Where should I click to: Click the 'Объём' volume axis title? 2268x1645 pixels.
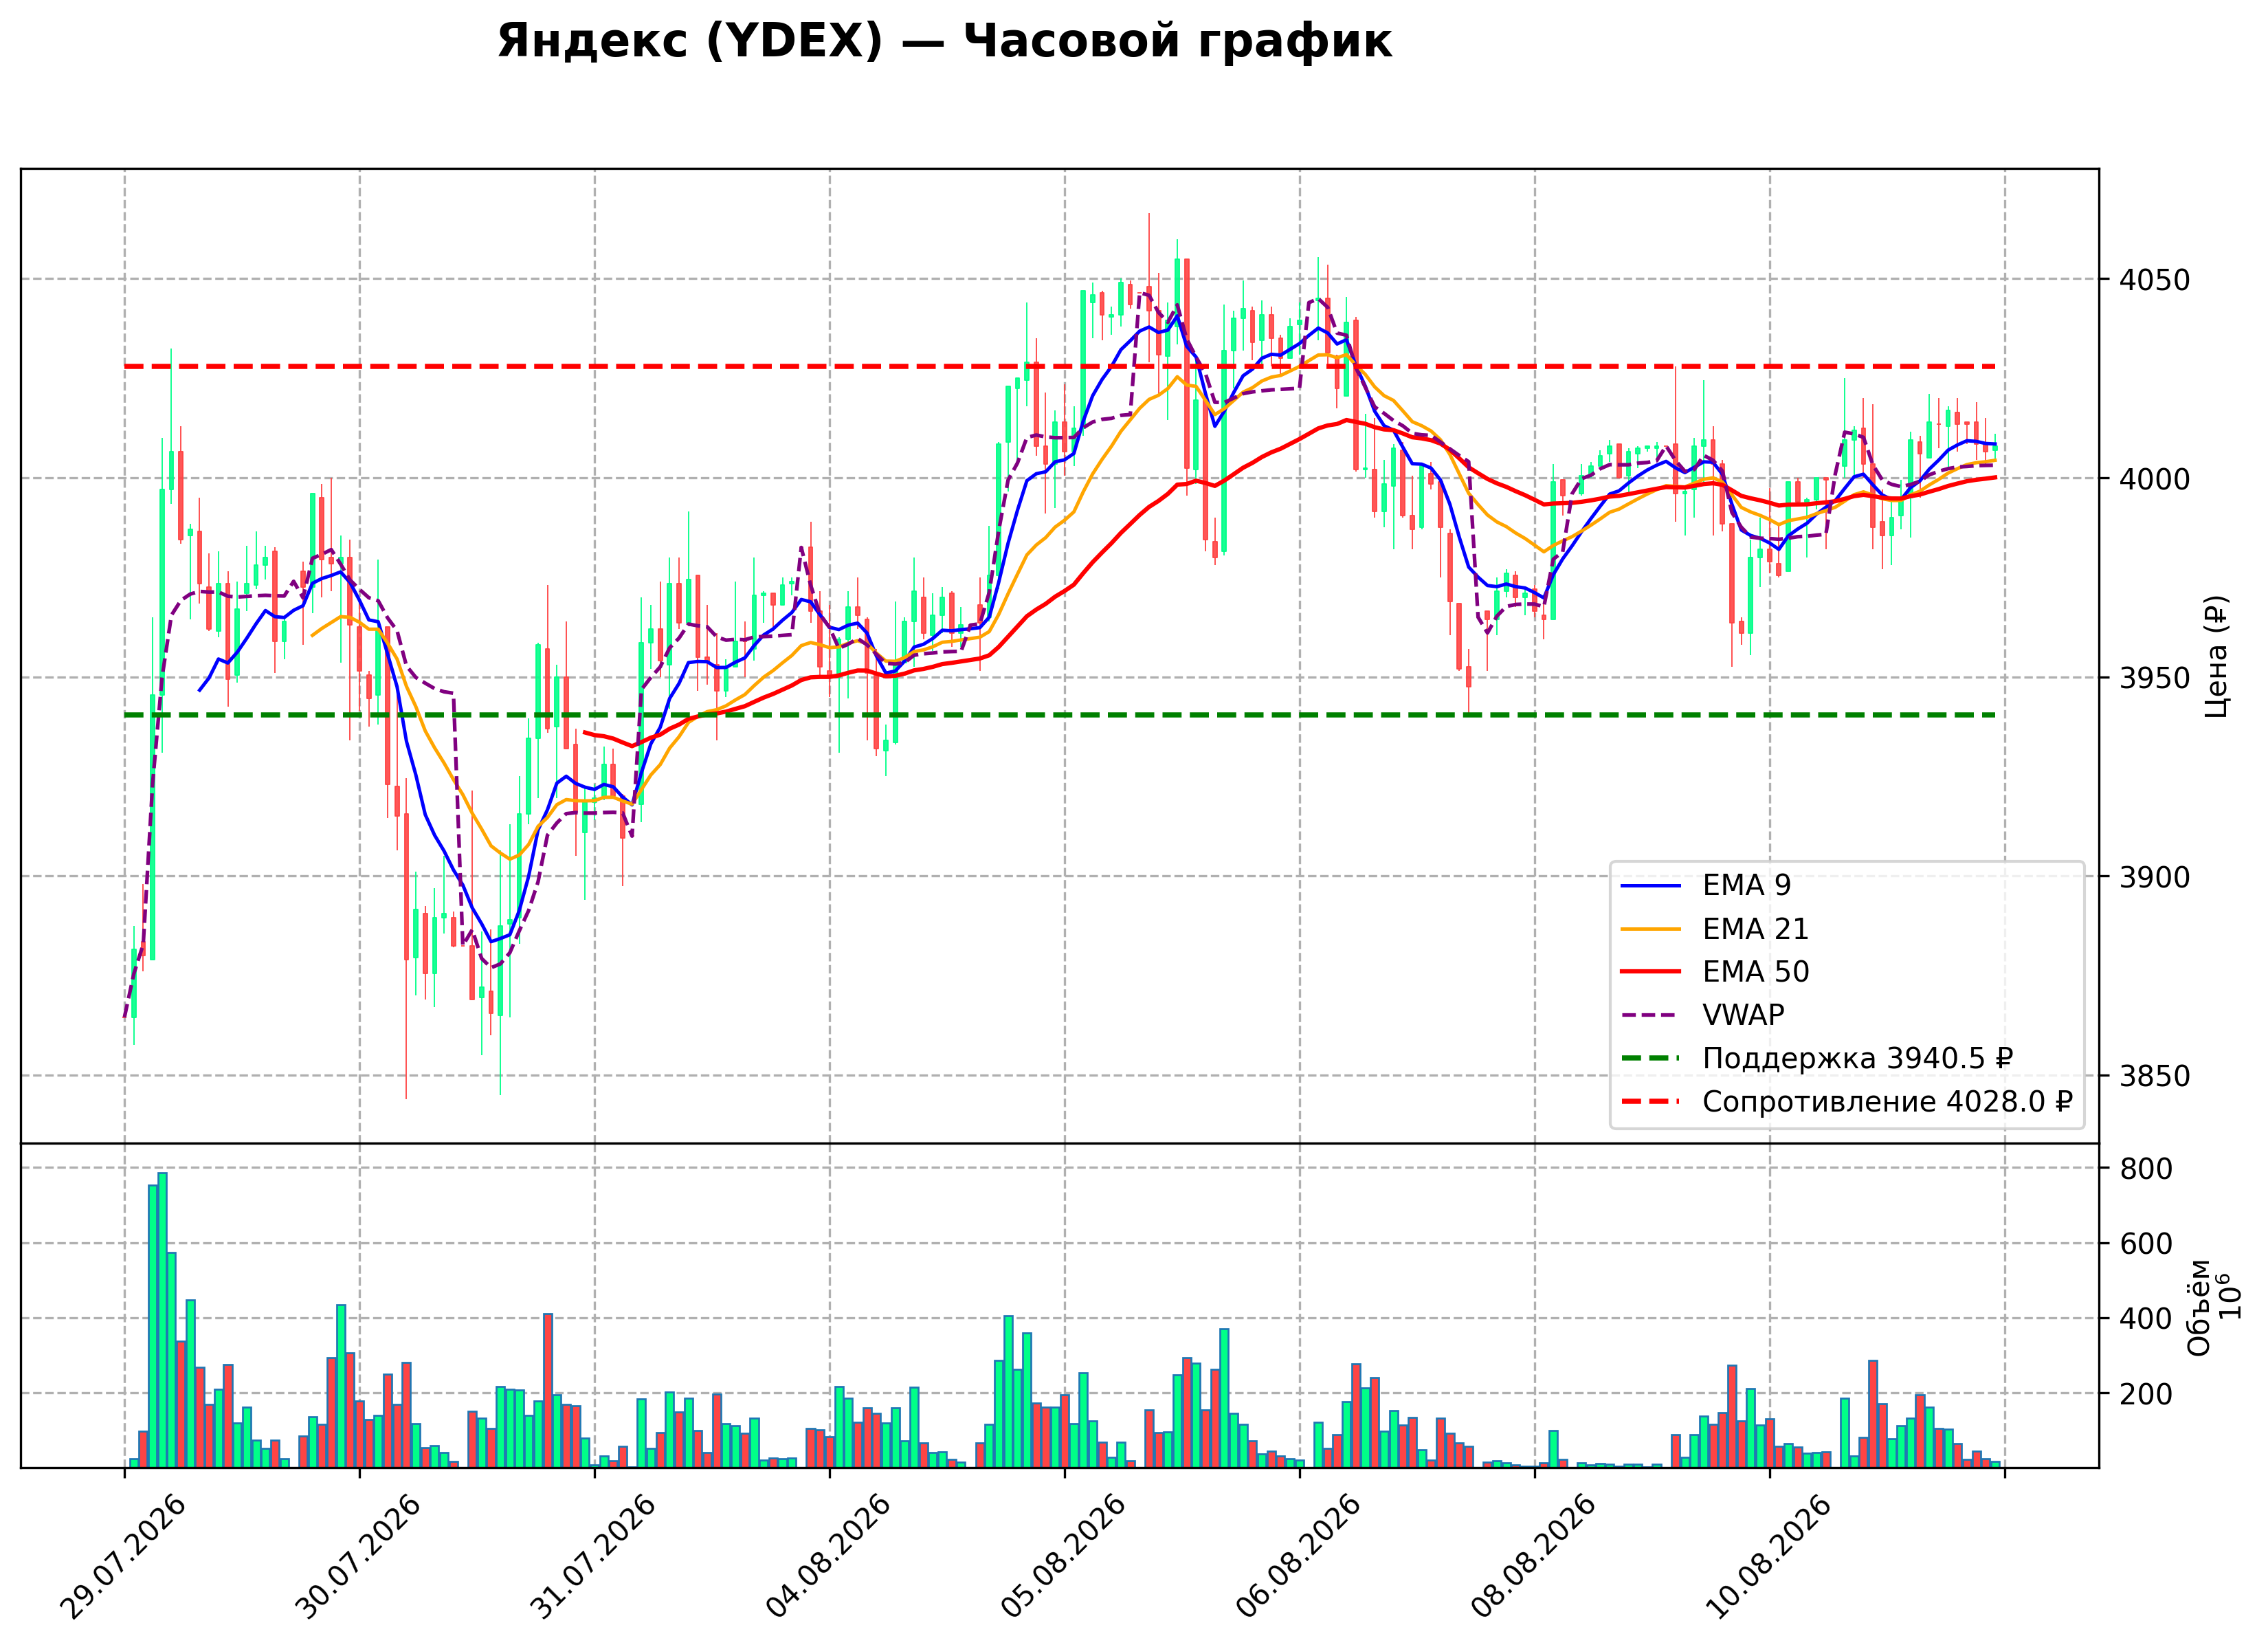[2199, 1307]
